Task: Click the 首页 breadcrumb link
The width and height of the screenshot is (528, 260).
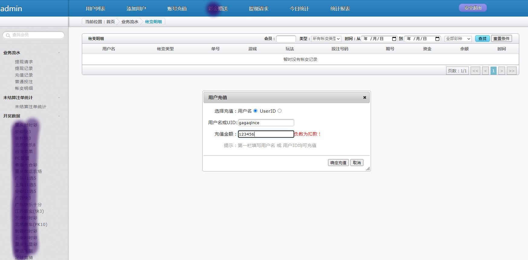Action: click(111, 22)
